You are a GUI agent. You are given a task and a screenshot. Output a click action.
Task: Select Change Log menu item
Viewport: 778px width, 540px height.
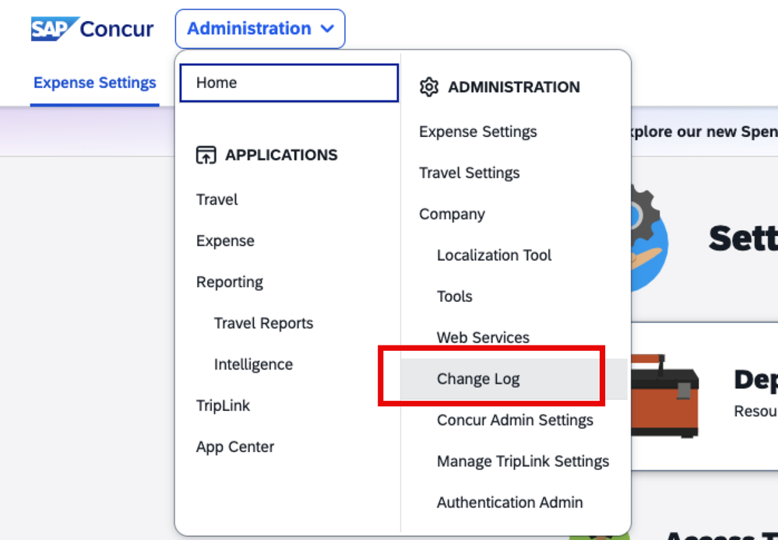[x=478, y=379]
